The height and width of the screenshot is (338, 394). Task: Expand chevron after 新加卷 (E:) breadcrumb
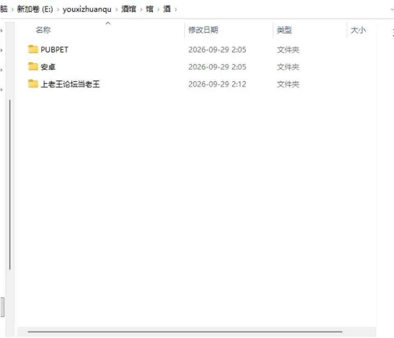tap(58, 9)
